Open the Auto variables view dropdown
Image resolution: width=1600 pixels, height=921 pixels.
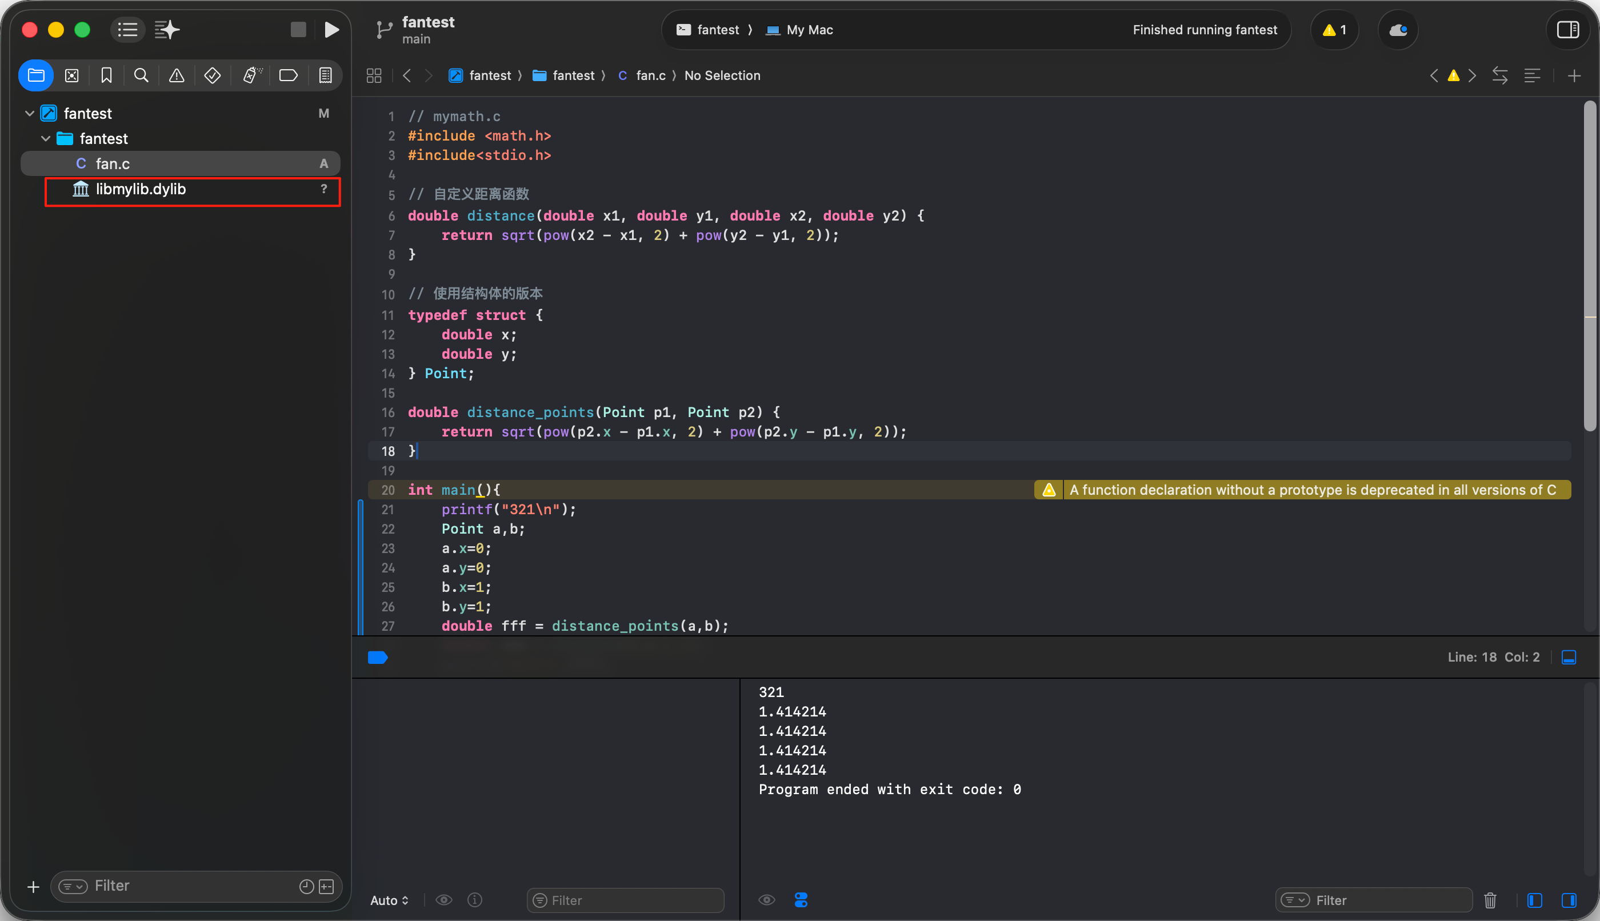point(389,899)
